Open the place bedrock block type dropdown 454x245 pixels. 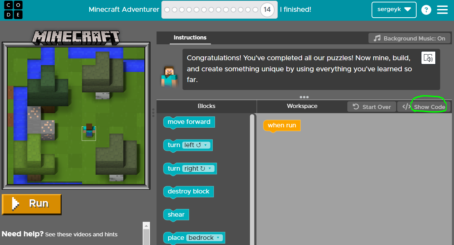[x=205, y=238]
